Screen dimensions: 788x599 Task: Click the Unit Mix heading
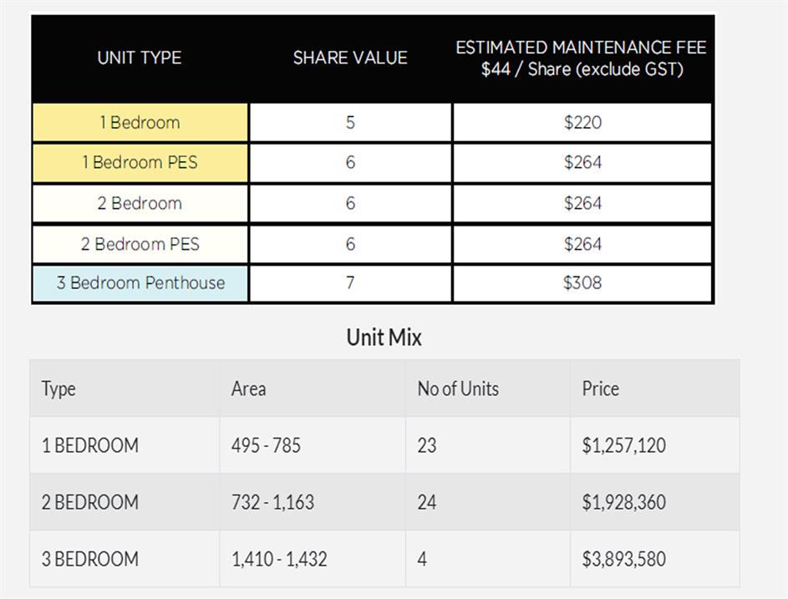point(384,338)
